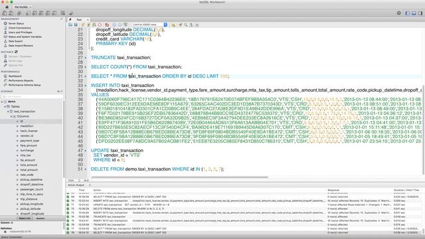This screenshot has width=425, height=239.
Task: Click the create new schema toolbar icon
Action: (28, 13)
